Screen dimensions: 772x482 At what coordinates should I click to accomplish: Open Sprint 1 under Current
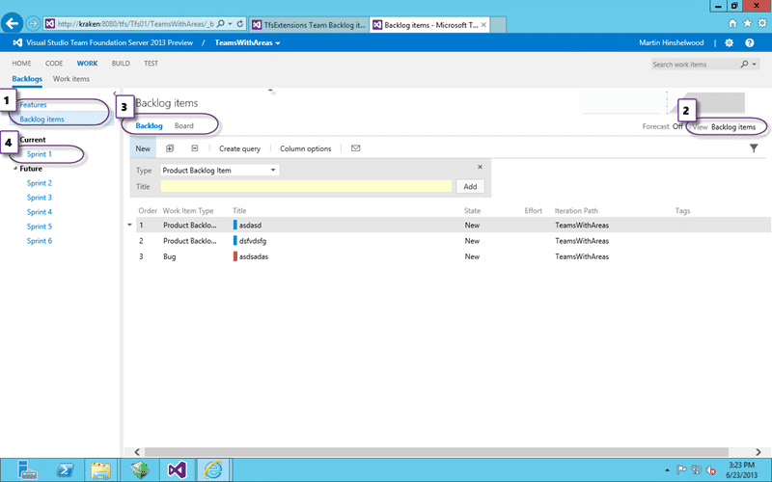tap(40, 154)
